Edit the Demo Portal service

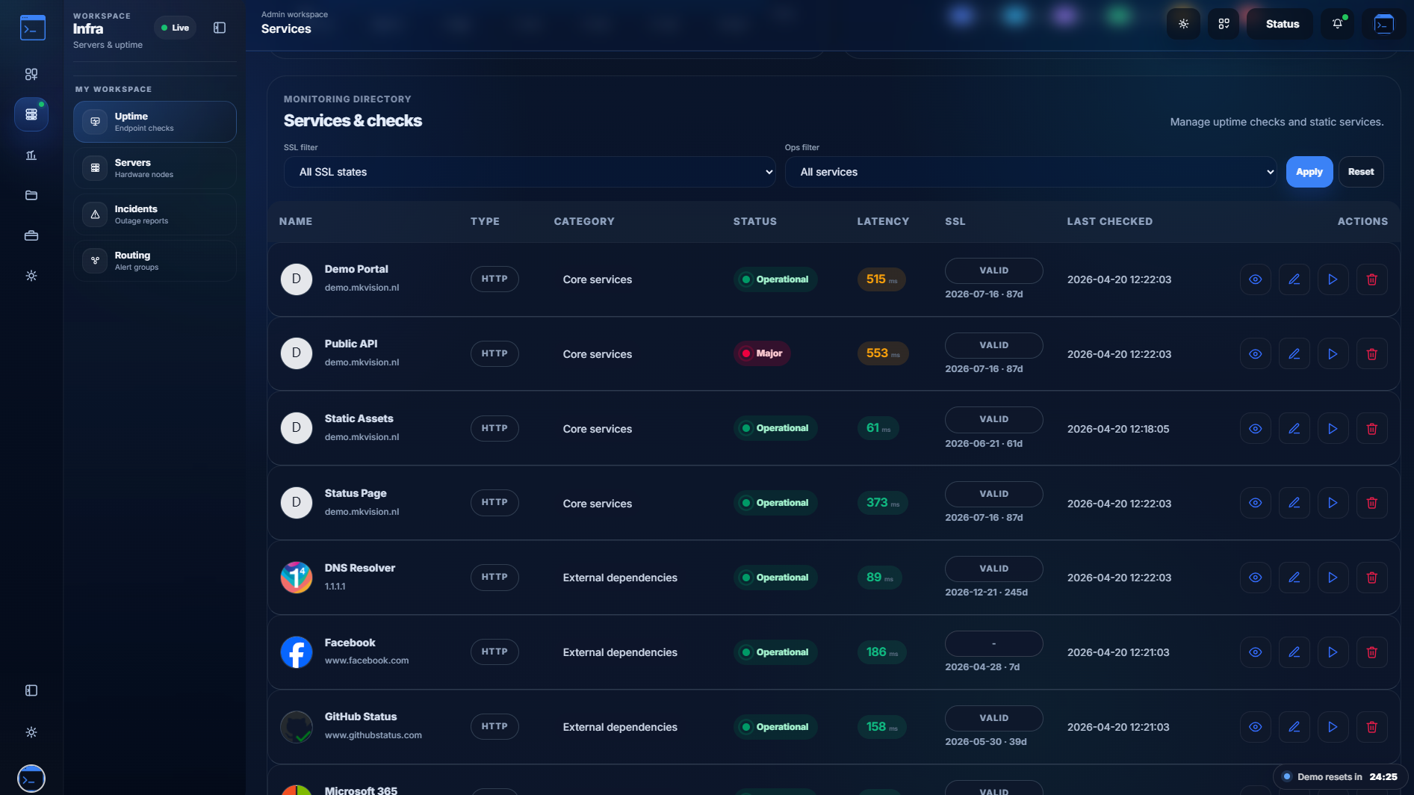(x=1294, y=279)
